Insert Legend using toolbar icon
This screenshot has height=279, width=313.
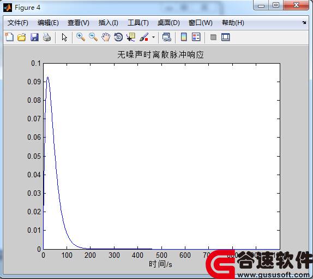(196, 37)
